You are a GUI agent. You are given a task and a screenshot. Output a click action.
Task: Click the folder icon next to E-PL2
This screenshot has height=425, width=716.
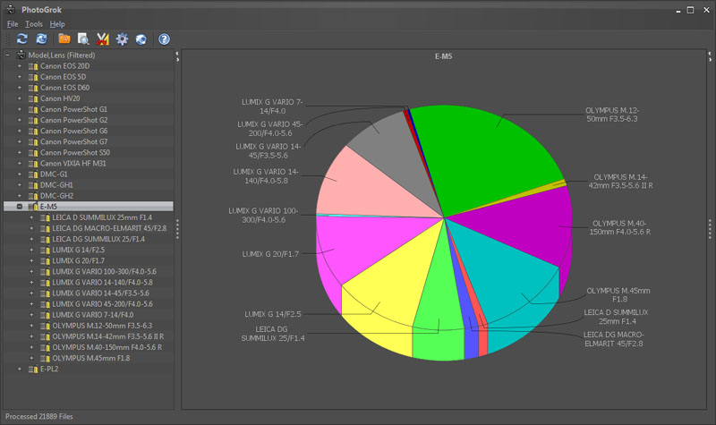[x=33, y=370]
